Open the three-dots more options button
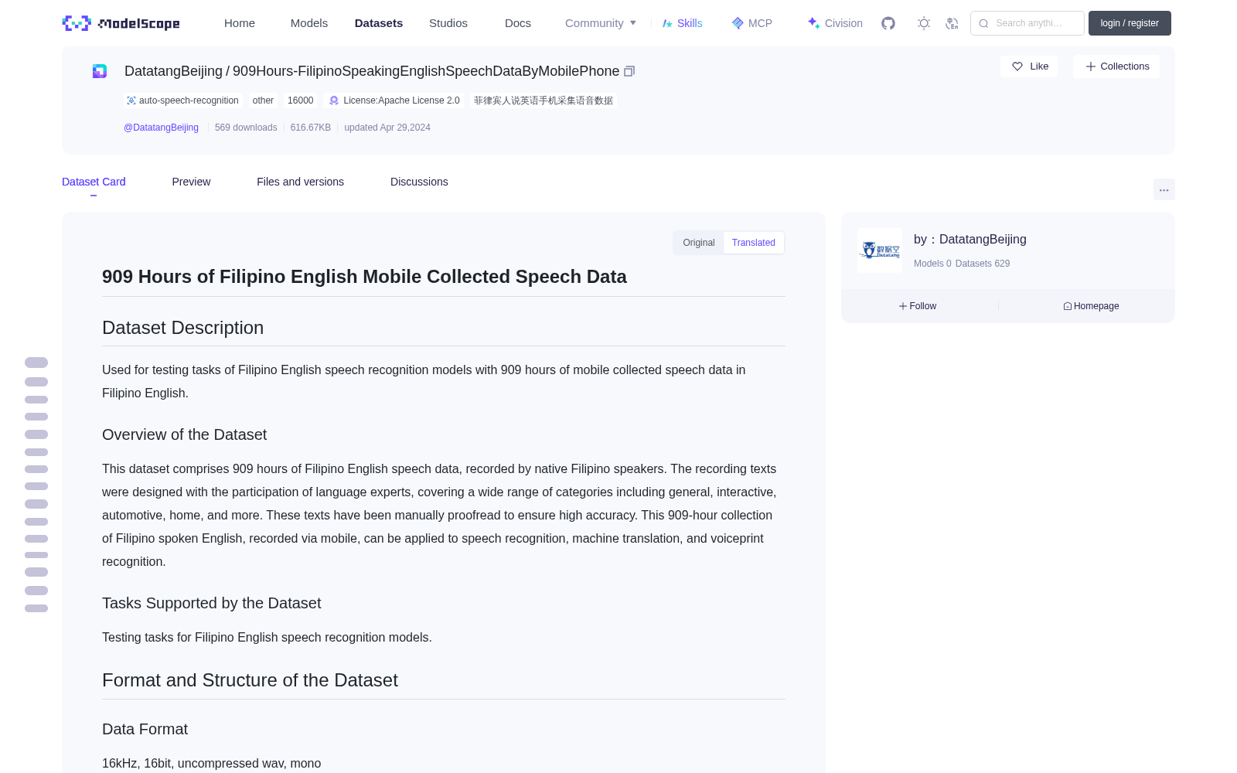The width and height of the screenshot is (1237, 773). [1164, 189]
